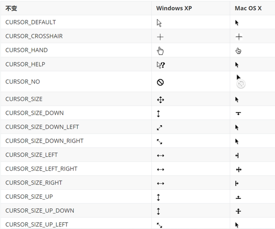
Task: Select the CURSOR_SIZE_DOWN_RIGHT constant name
Action: point(44,141)
